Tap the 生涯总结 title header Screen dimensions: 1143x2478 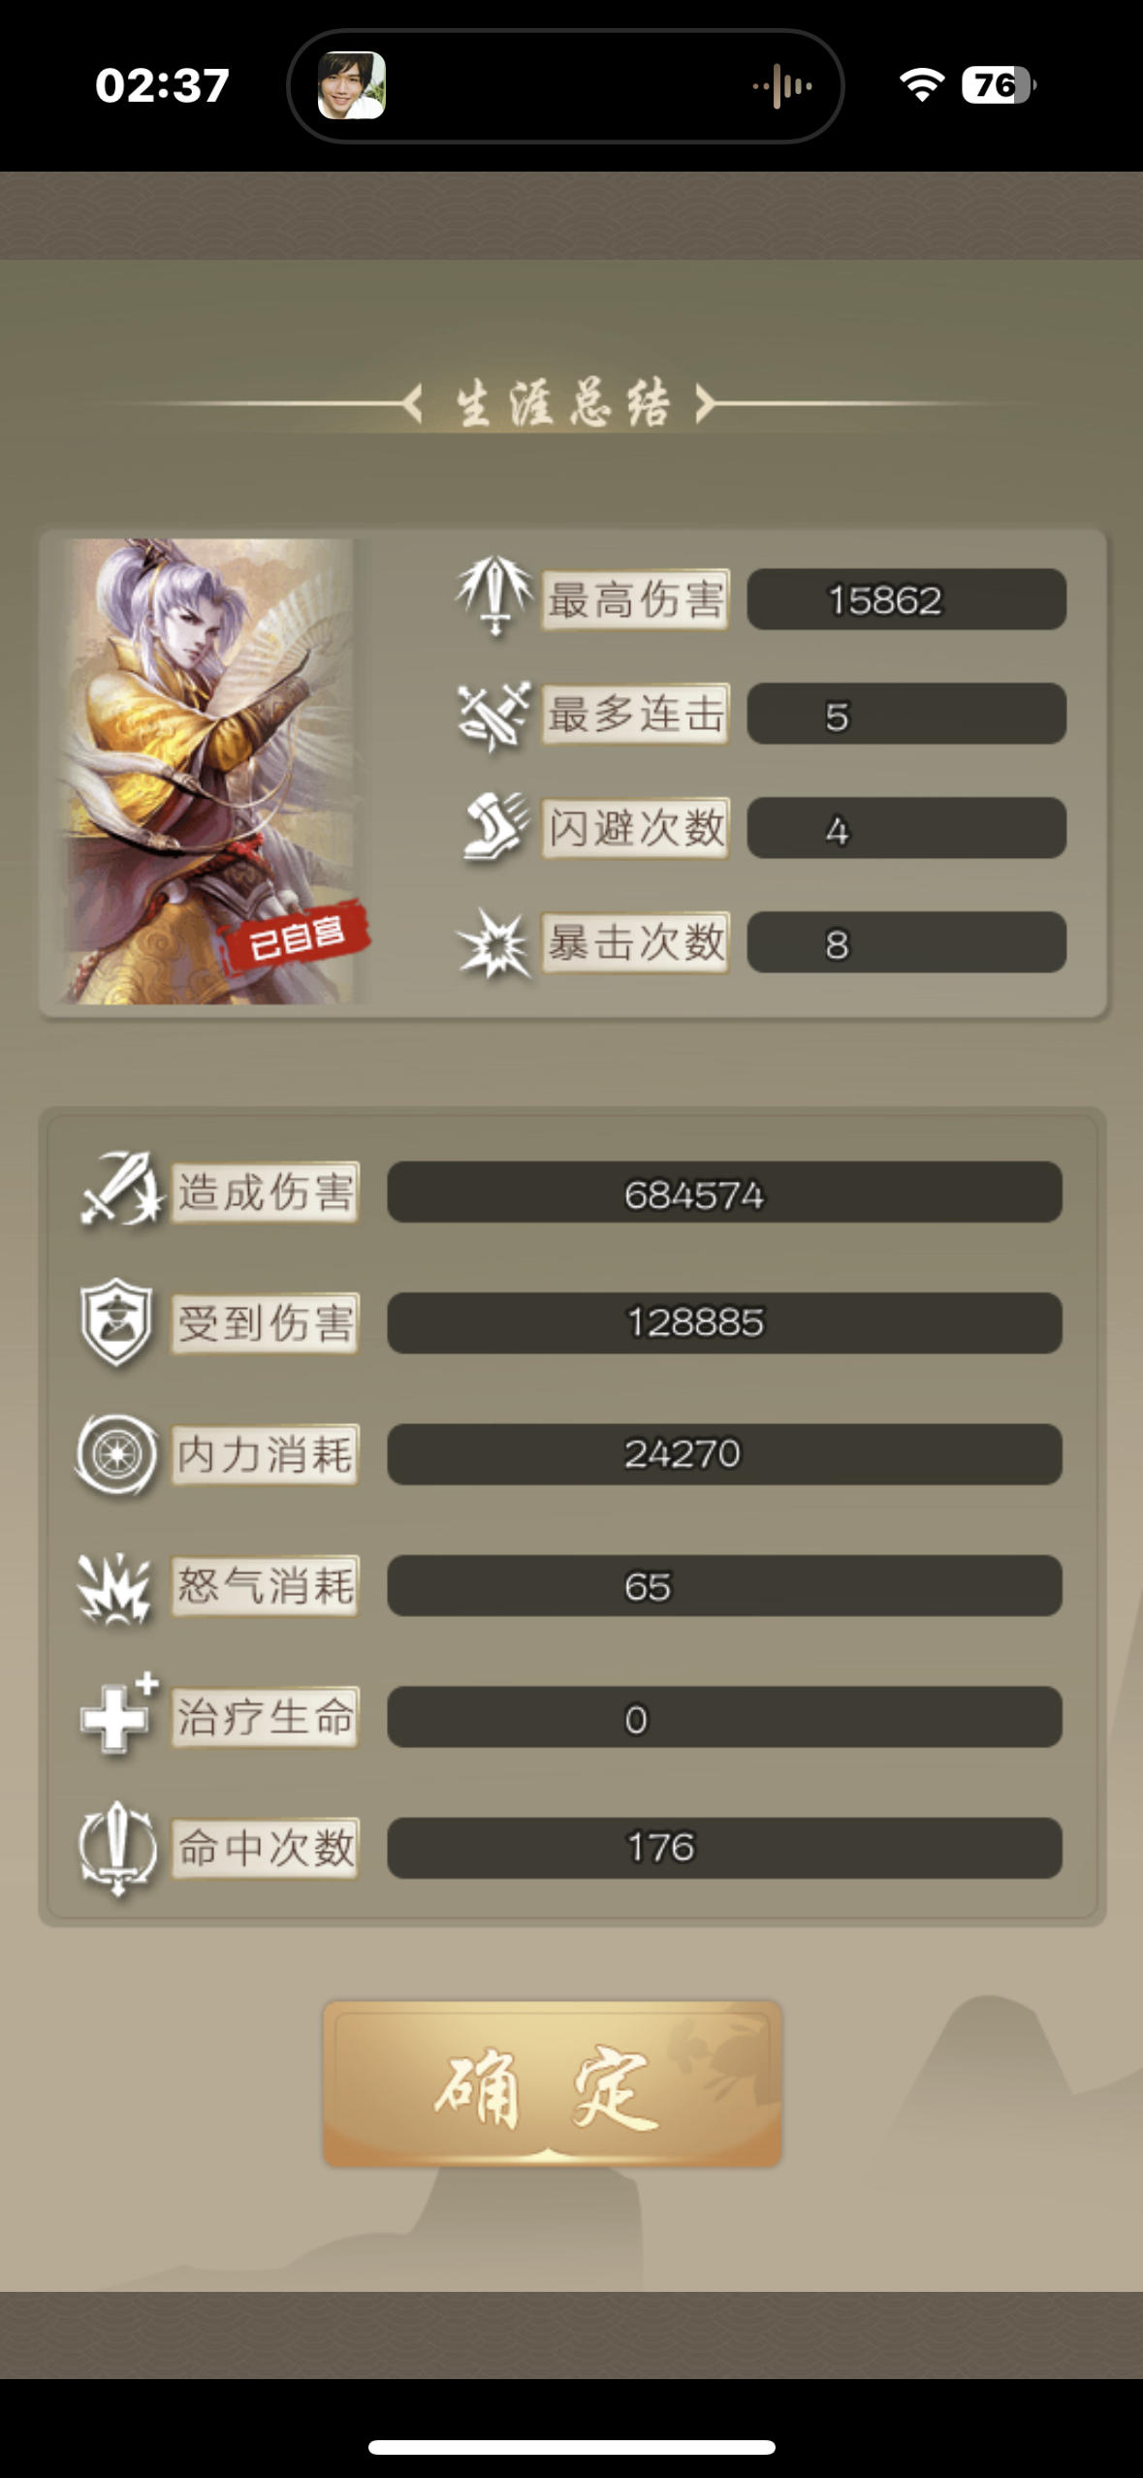[562, 403]
